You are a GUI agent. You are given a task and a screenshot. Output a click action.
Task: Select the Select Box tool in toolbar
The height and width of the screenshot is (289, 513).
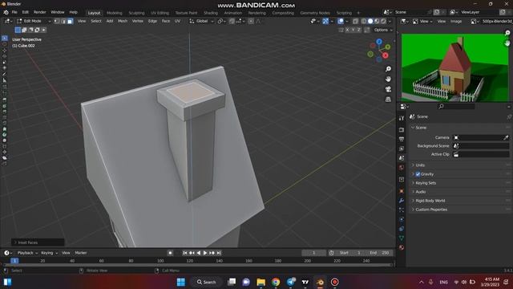[x=5, y=39]
